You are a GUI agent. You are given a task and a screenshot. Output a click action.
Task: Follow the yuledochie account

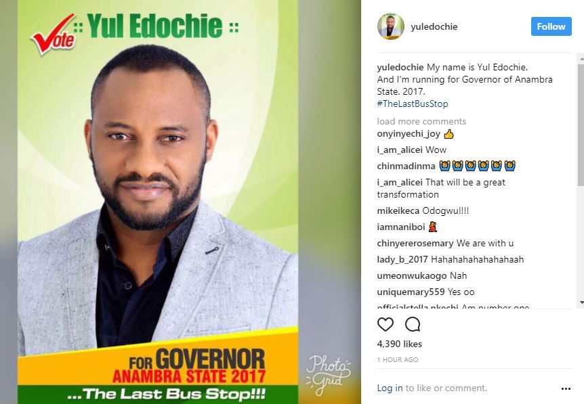tap(551, 26)
